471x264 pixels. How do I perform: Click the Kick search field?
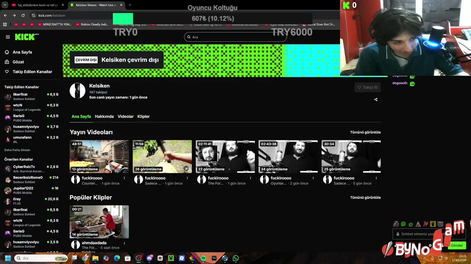click(x=235, y=37)
